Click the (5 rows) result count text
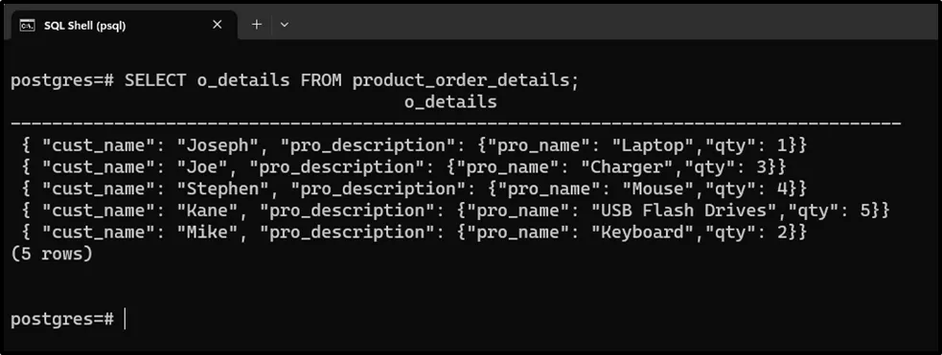This screenshot has width=942, height=355. (x=52, y=255)
